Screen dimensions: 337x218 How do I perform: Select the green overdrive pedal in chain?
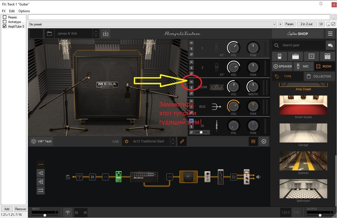pyautogui.click(x=119, y=177)
